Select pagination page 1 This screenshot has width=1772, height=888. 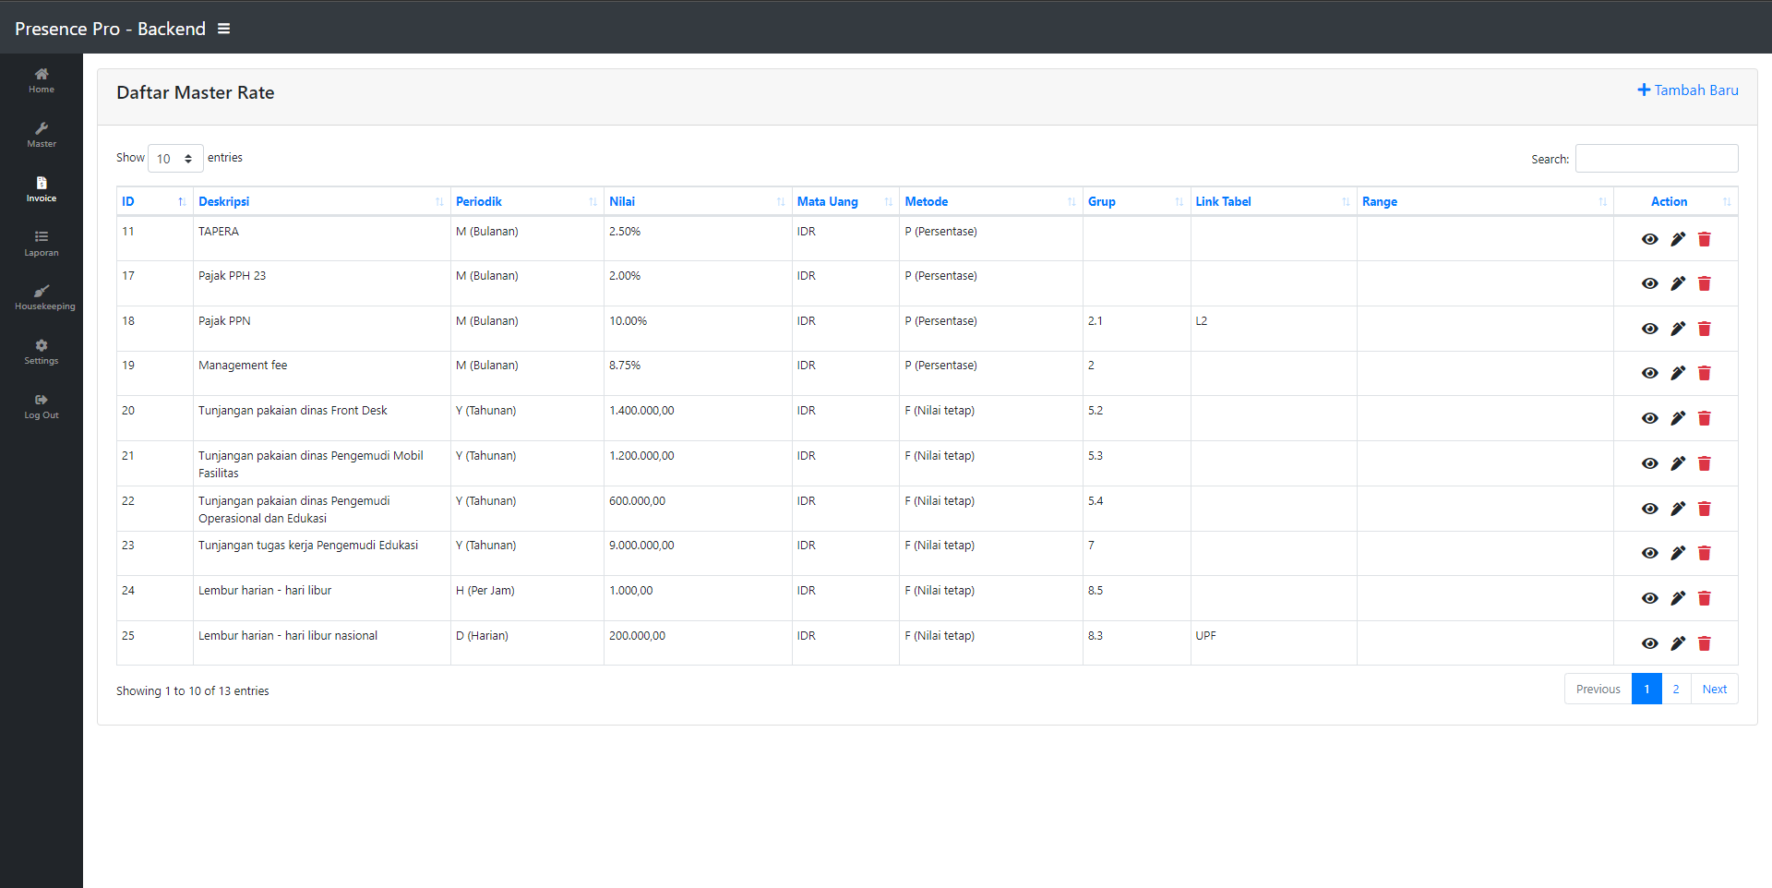pos(1646,689)
